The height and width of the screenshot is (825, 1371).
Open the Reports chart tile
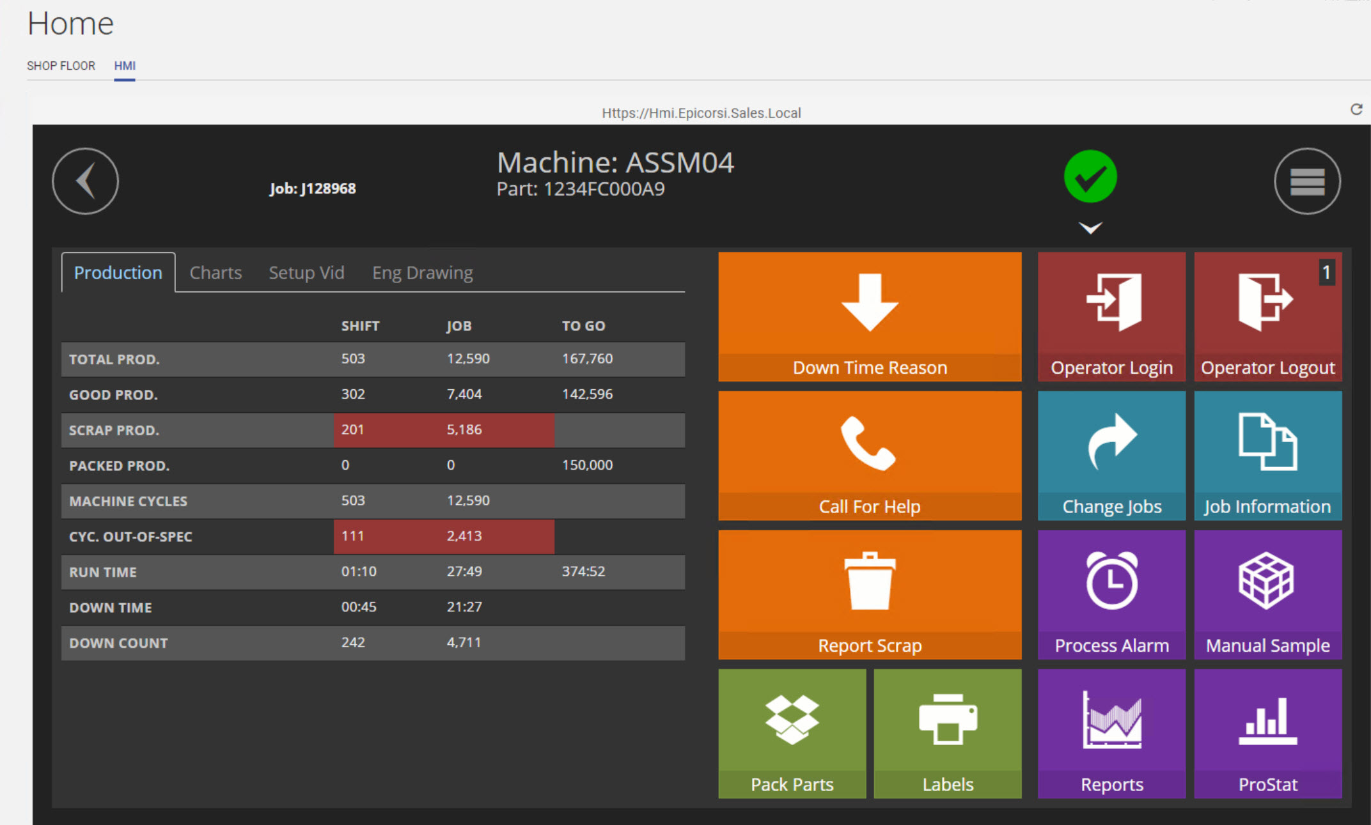click(x=1111, y=734)
